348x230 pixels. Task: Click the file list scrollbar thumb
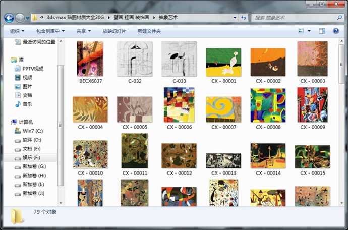tap(341, 64)
